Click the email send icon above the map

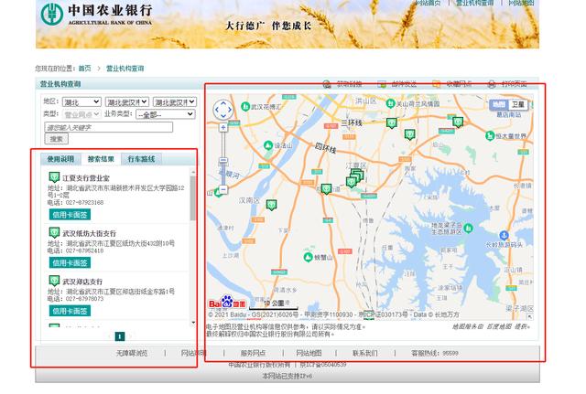click(x=382, y=84)
